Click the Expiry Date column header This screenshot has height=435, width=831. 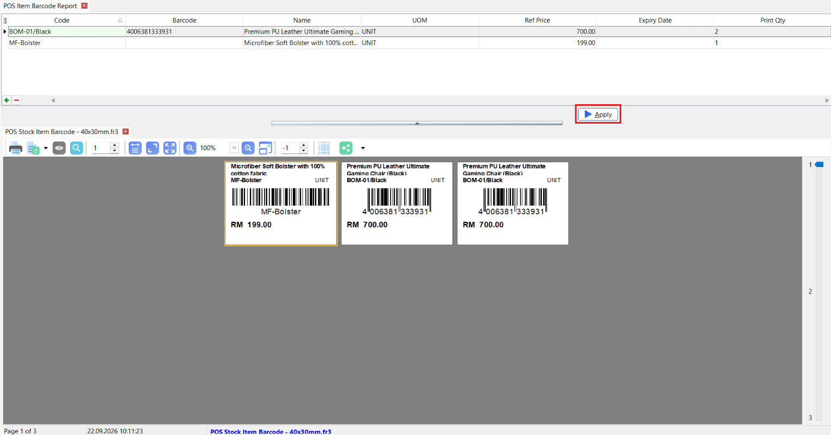[x=655, y=20]
